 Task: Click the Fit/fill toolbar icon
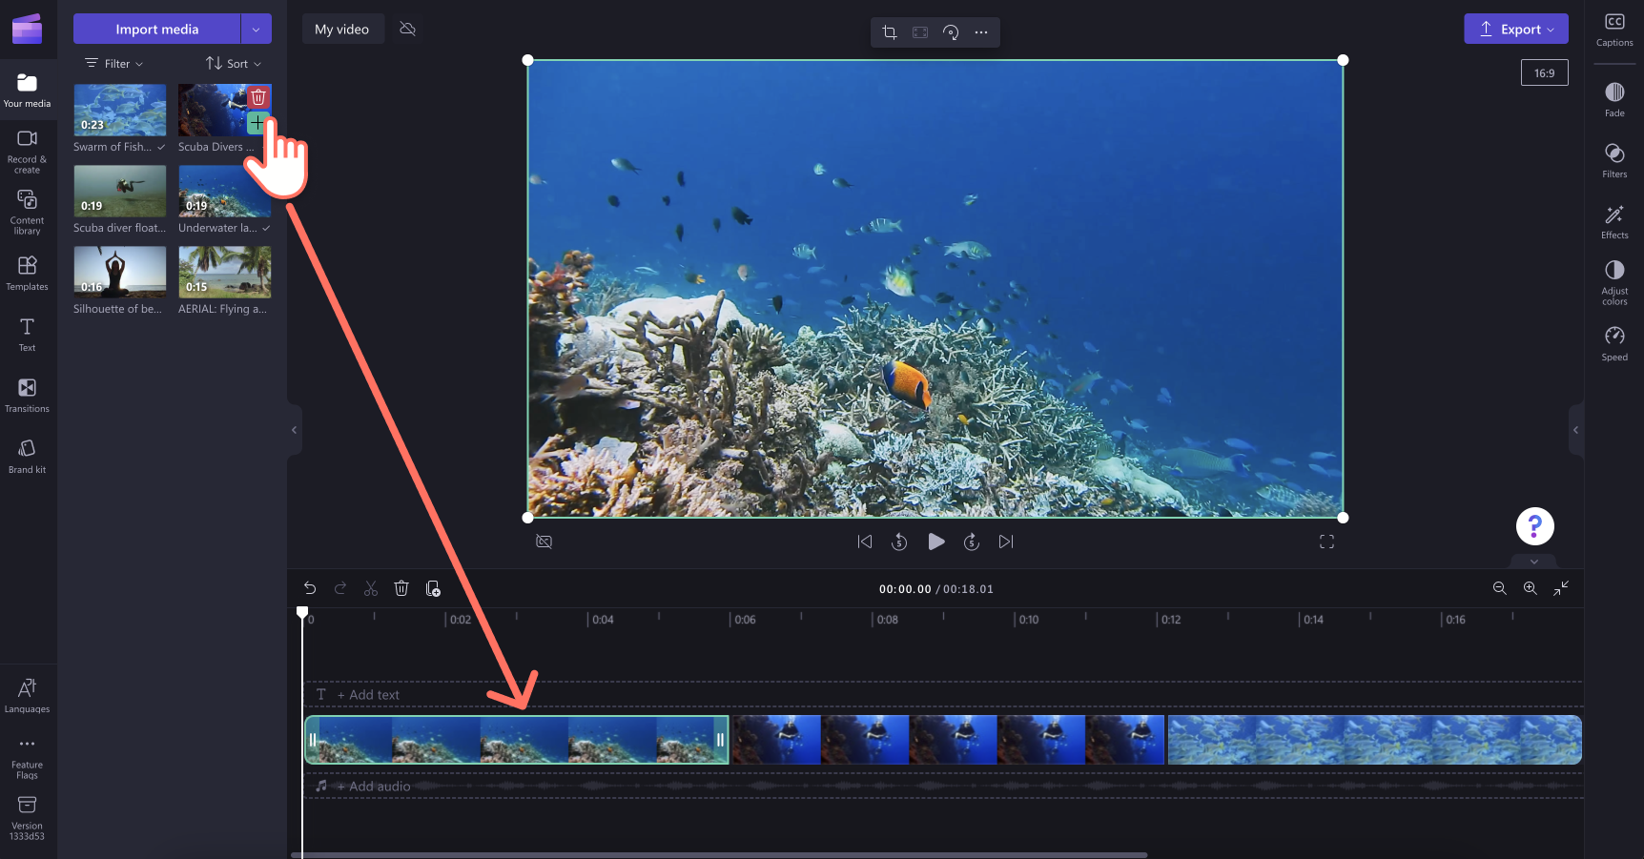click(x=920, y=32)
